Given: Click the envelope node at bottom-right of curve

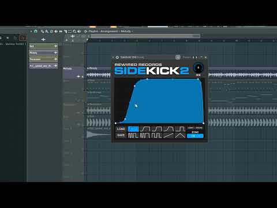Looking at the screenshot, I should (x=204, y=123).
